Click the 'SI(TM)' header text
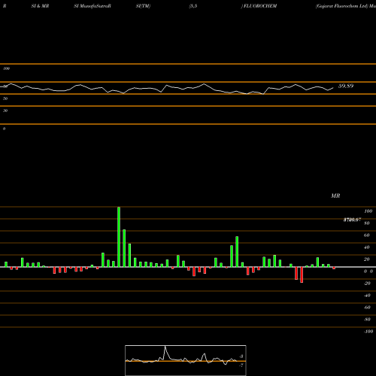This screenshot has width=376, height=376. [x=143, y=6]
